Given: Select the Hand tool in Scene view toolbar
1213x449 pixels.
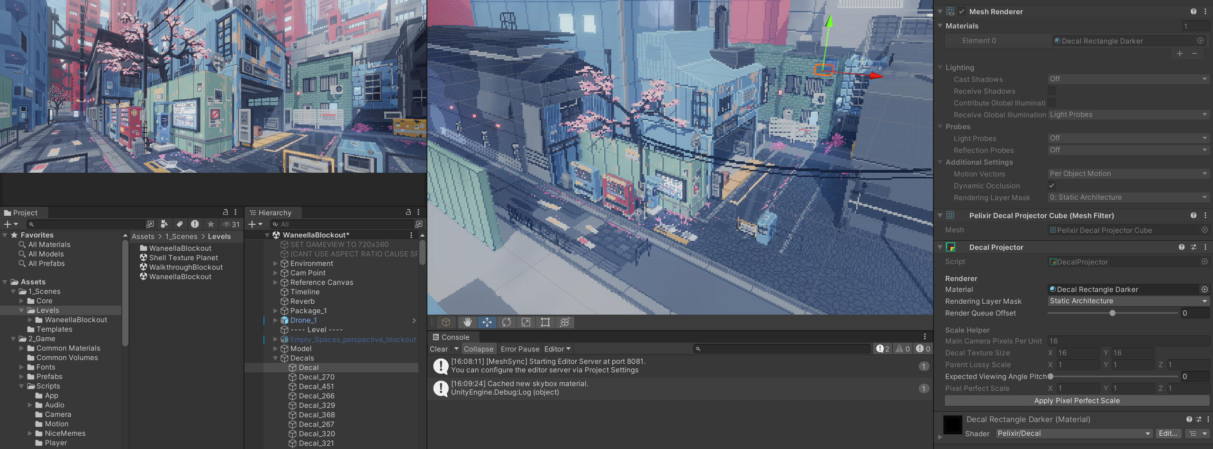Looking at the screenshot, I should pyautogui.click(x=467, y=322).
